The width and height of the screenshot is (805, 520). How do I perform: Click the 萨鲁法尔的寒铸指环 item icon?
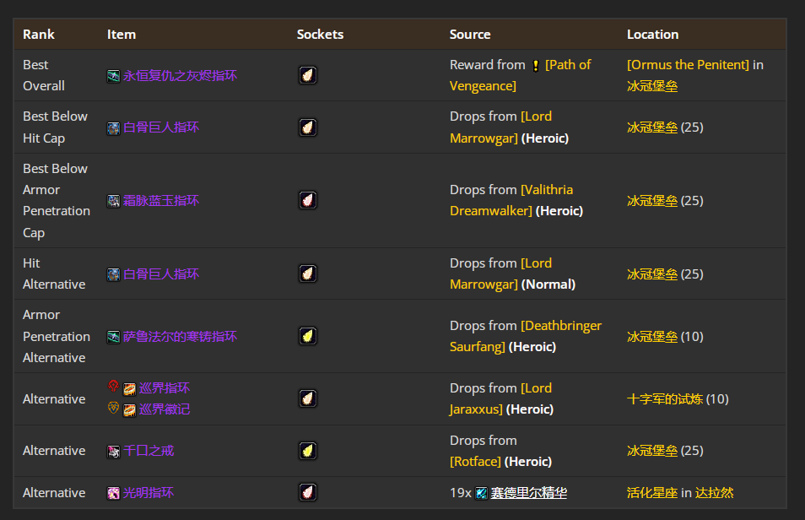pos(113,337)
